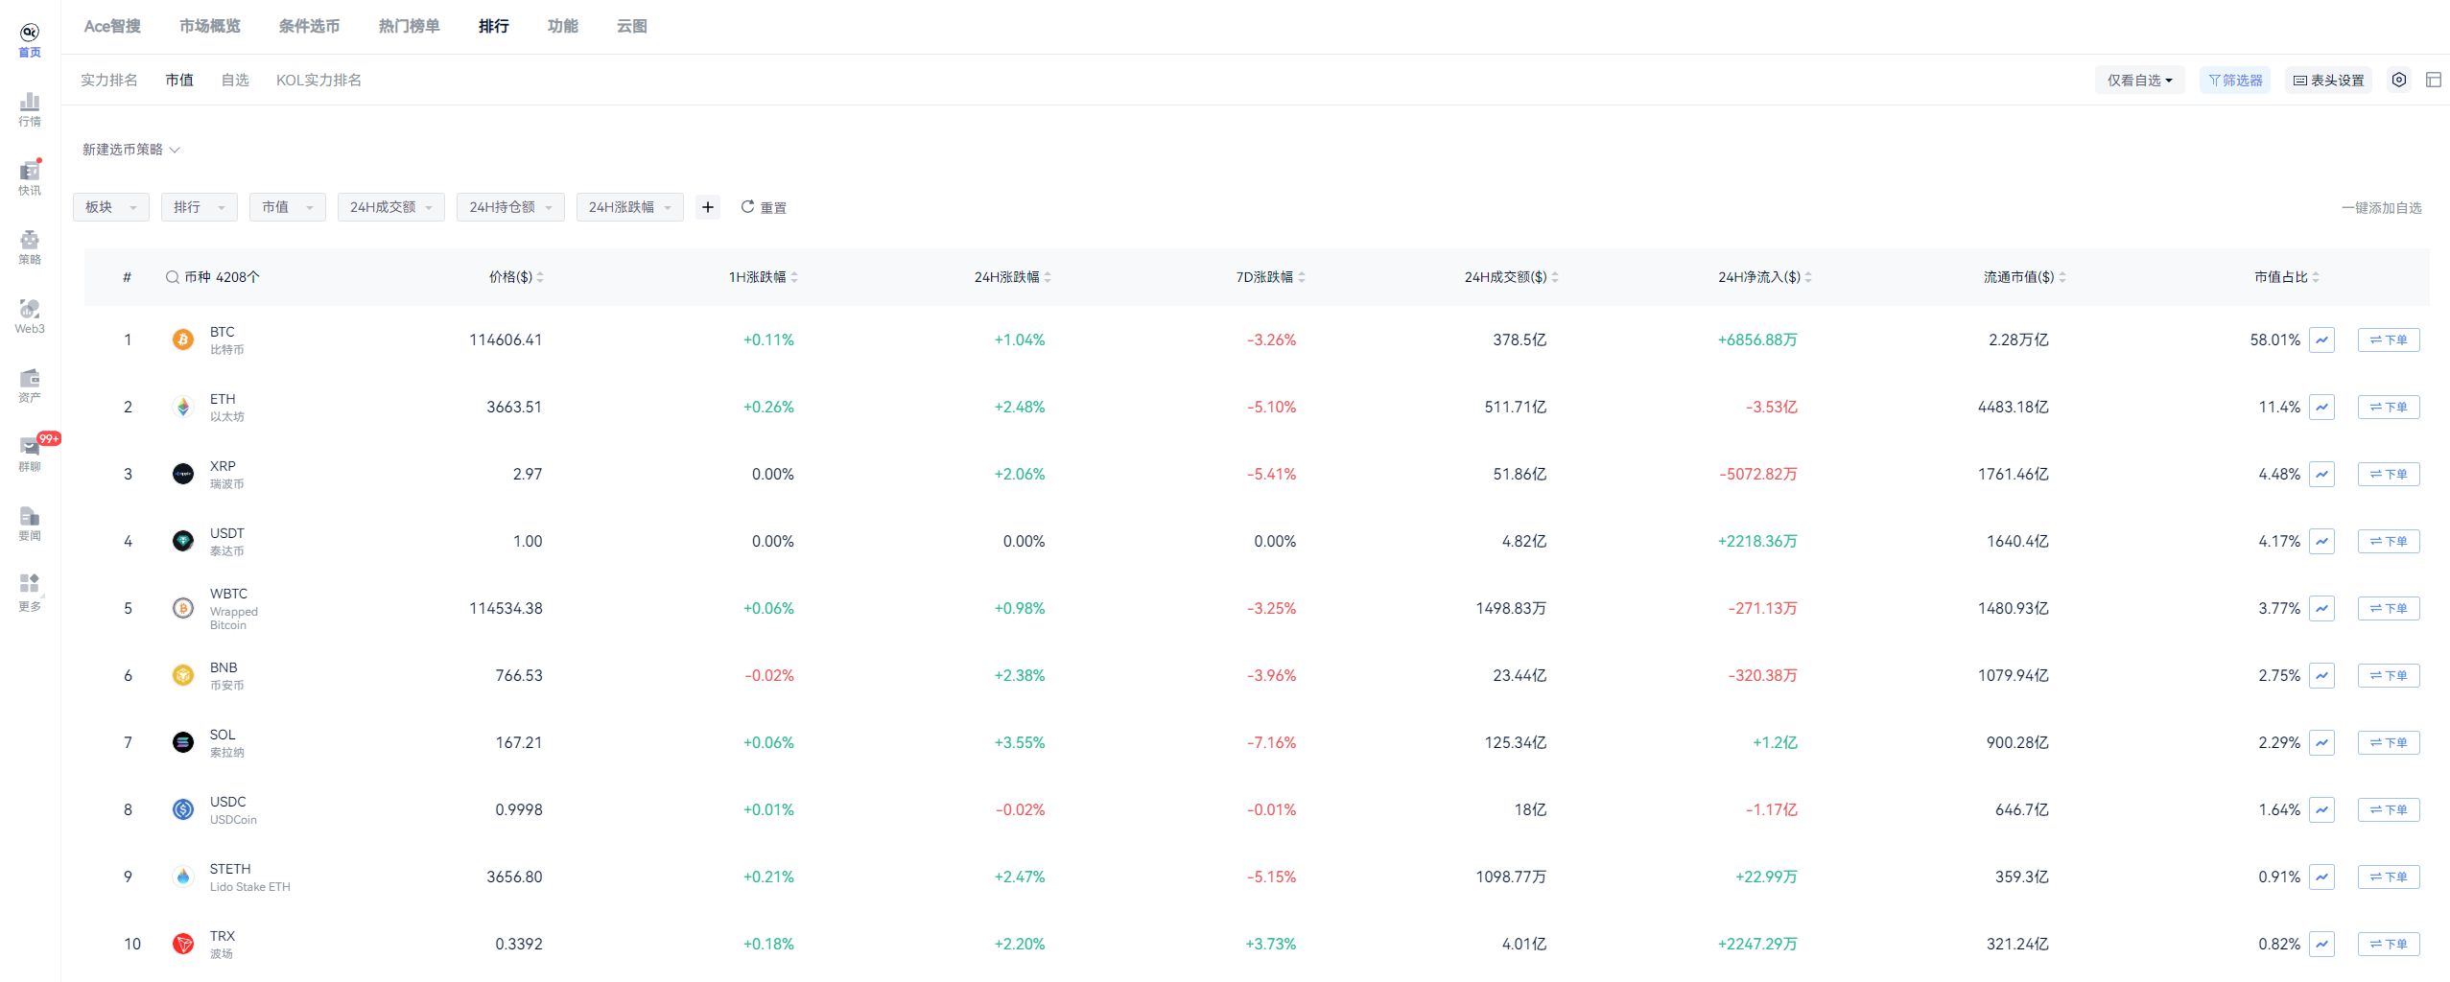
Task: Toggle the layout panel icon at top right
Action: point(2433,81)
